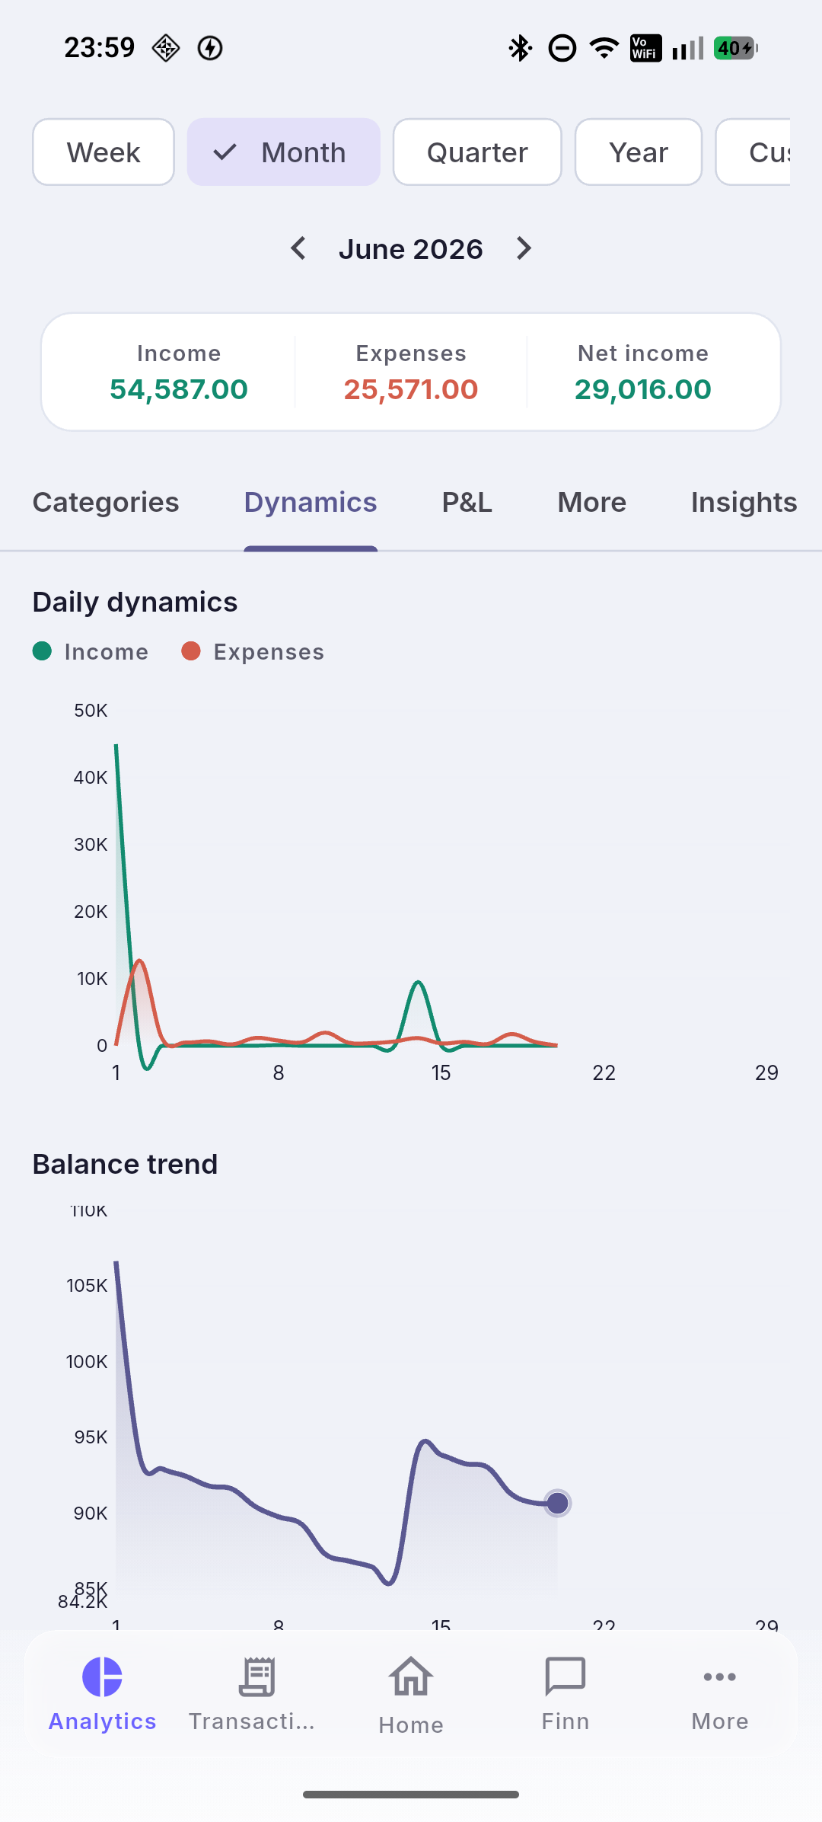Screen dimensions: 822x1822
Task: Select the Week period chip
Action: [x=104, y=152]
